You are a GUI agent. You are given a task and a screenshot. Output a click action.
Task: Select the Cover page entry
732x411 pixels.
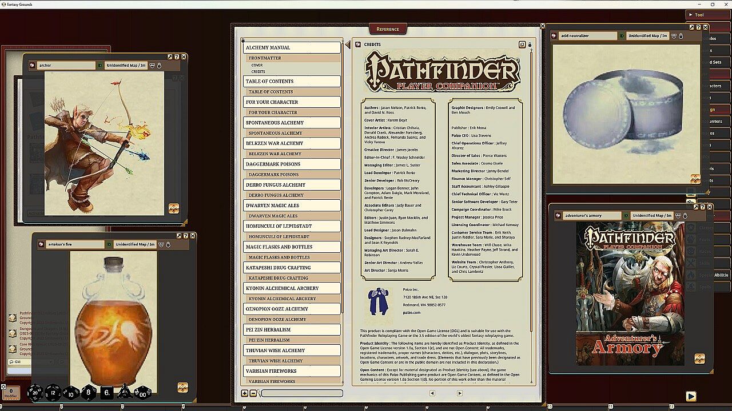[257, 65]
